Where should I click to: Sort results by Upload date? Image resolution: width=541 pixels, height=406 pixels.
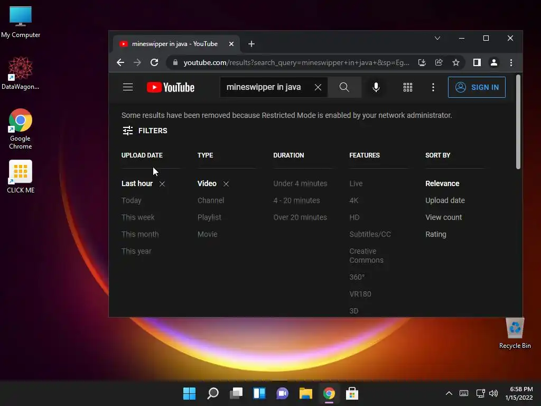pos(445,200)
